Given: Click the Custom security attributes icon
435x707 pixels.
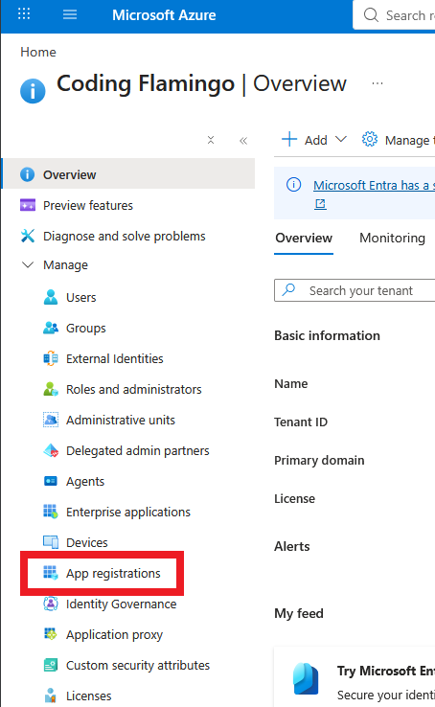Looking at the screenshot, I should (51, 665).
